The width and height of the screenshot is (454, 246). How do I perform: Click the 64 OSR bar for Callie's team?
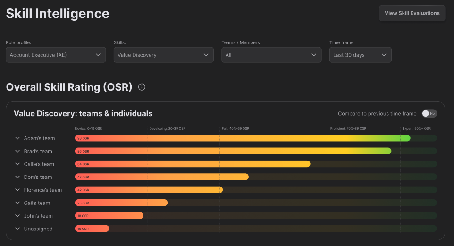[x=193, y=164]
